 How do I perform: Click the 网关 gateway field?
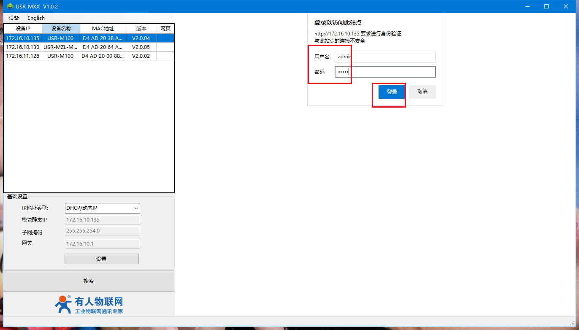pyautogui.click(x=102, y=244)
